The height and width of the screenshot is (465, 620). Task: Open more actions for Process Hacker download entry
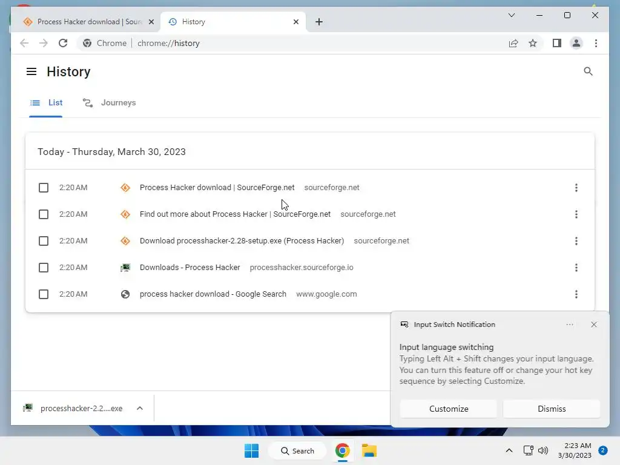(576, 188)
